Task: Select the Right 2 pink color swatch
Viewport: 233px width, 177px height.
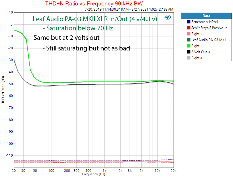Action: pyautogui.click(x=188, y=34)
